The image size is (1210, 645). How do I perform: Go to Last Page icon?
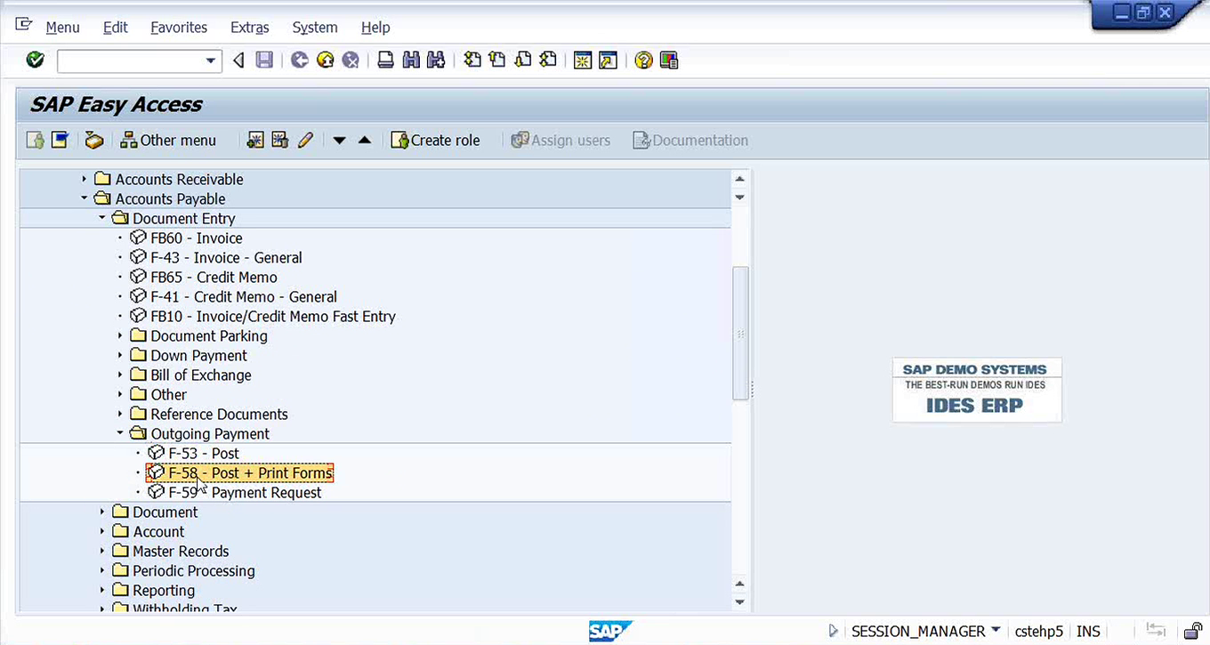tap(549, 60)
